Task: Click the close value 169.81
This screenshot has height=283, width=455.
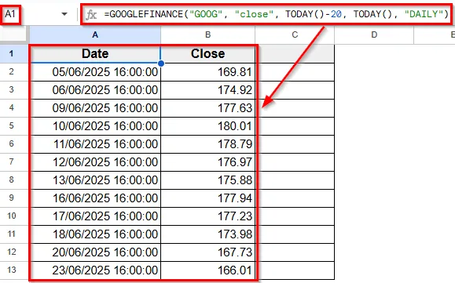Action: pyautogui.click(x=207, y=72)
